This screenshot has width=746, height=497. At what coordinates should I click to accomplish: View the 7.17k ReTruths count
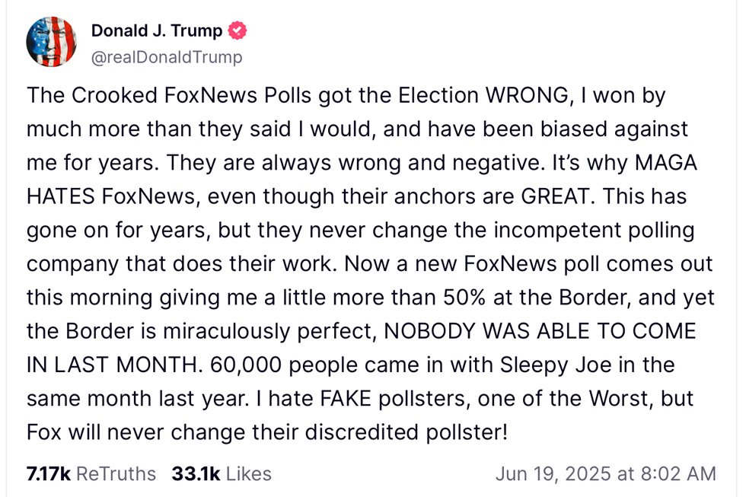[x=49, y=473]
